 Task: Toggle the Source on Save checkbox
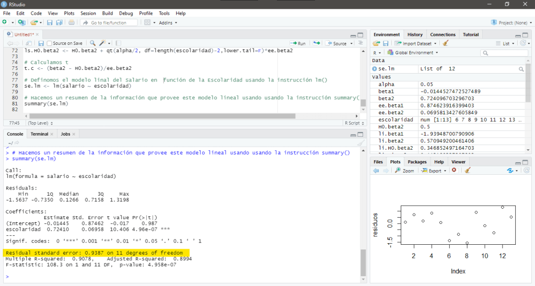pyautogui.click(x=50, y=43)
